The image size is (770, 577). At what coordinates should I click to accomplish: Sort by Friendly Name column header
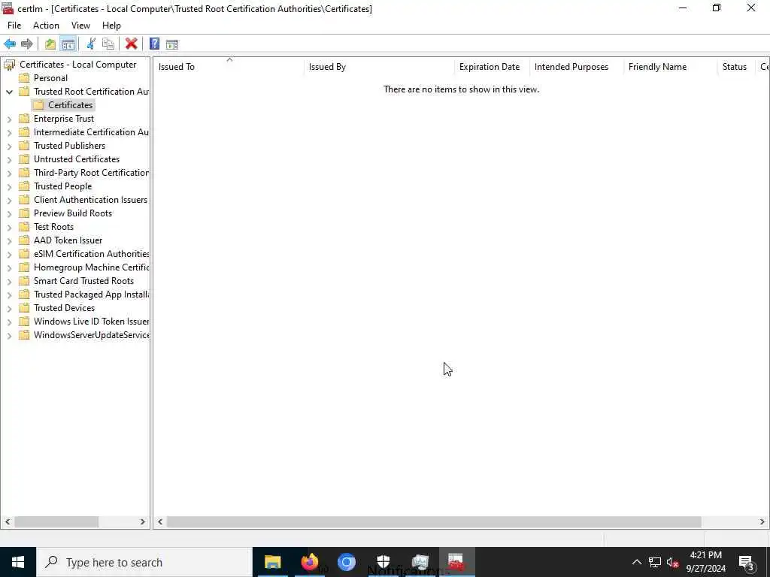coord(671,67)
